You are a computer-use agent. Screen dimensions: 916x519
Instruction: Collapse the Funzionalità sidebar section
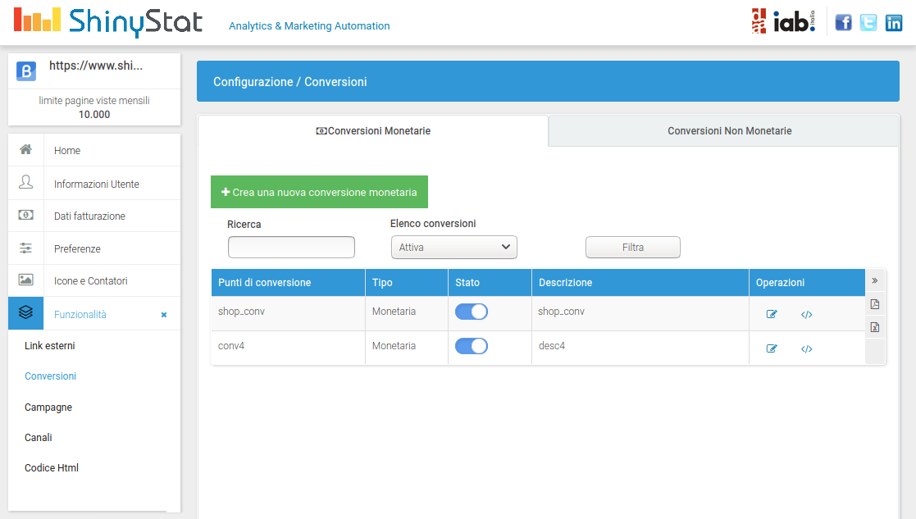click(163, 315)
